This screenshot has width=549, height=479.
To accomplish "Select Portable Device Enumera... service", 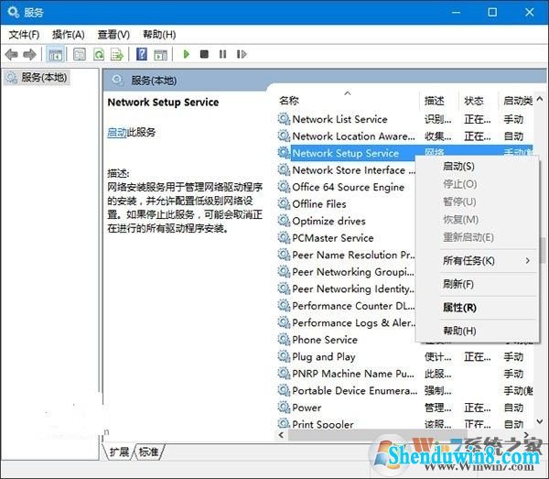I will 405,390.
